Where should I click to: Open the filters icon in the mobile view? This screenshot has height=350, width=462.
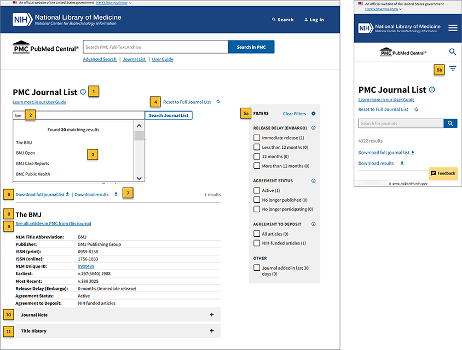point(453,68)
